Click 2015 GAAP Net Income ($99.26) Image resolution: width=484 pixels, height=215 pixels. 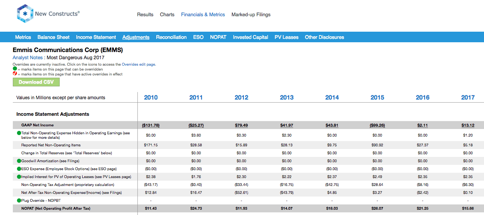[x=377, y=125]
